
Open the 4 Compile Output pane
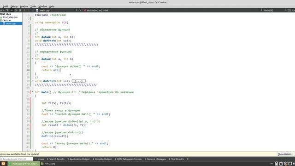point(102,159)
